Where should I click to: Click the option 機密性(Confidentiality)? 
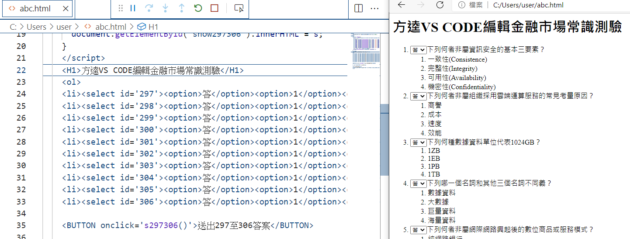(462, 87)
